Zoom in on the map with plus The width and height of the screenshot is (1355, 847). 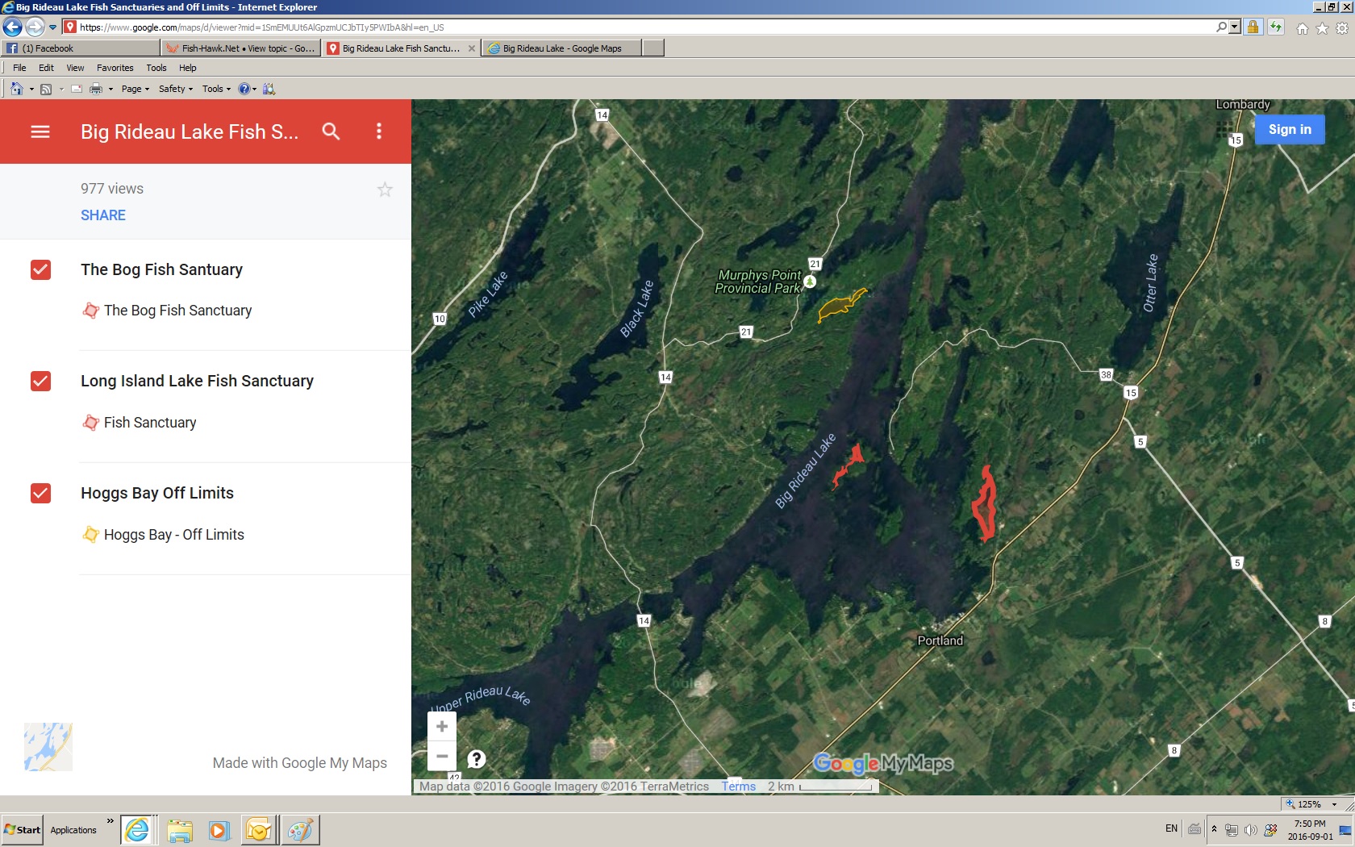(442, 726)
